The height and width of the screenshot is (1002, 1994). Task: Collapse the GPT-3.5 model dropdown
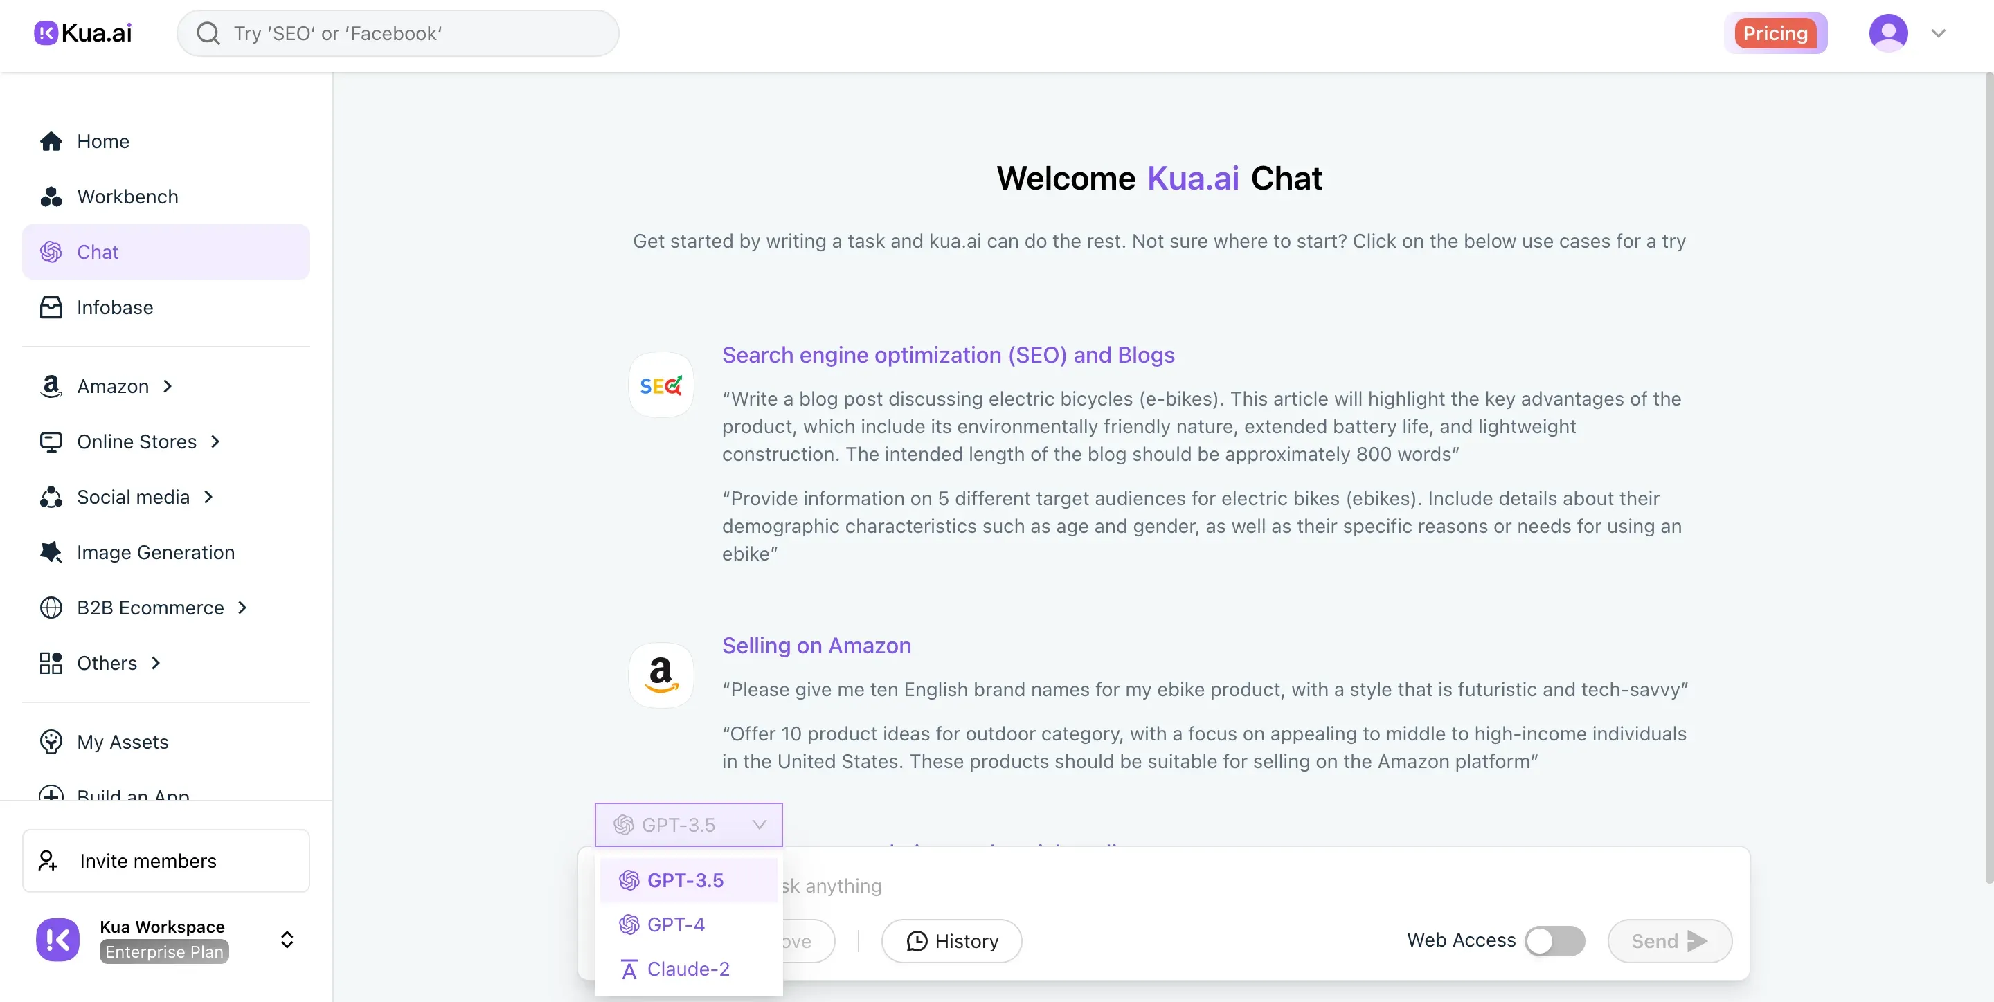pos(688,825)
